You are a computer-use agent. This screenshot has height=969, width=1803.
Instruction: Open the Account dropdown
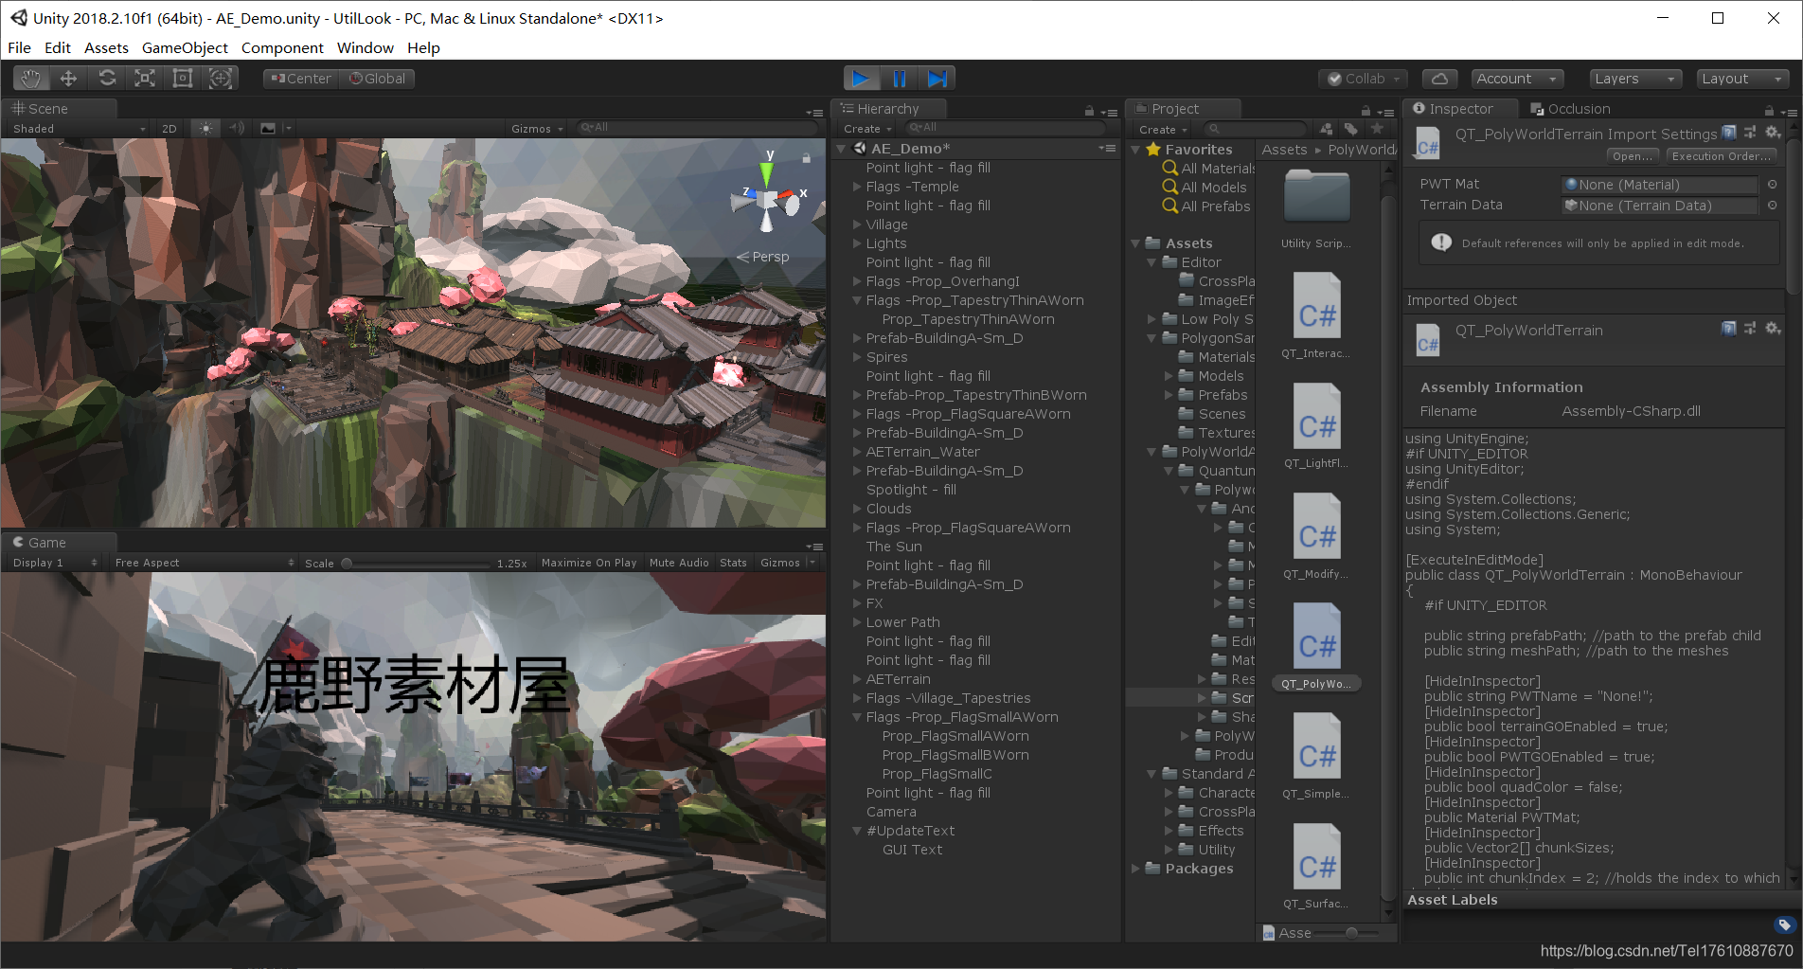pyautogui.click(x=1516, y=79)
